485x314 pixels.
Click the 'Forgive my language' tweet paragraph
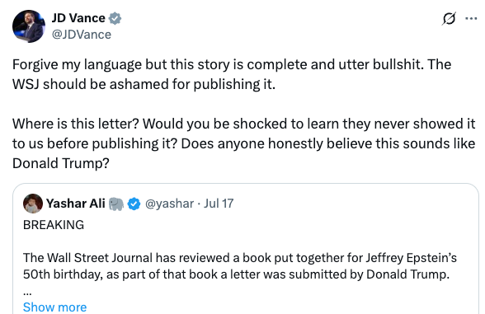(232, 74)
